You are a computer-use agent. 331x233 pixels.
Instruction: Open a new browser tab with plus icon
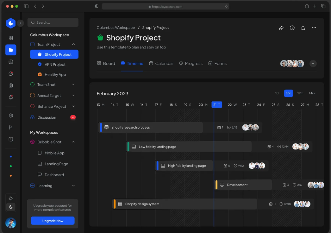tap(315, 6)
